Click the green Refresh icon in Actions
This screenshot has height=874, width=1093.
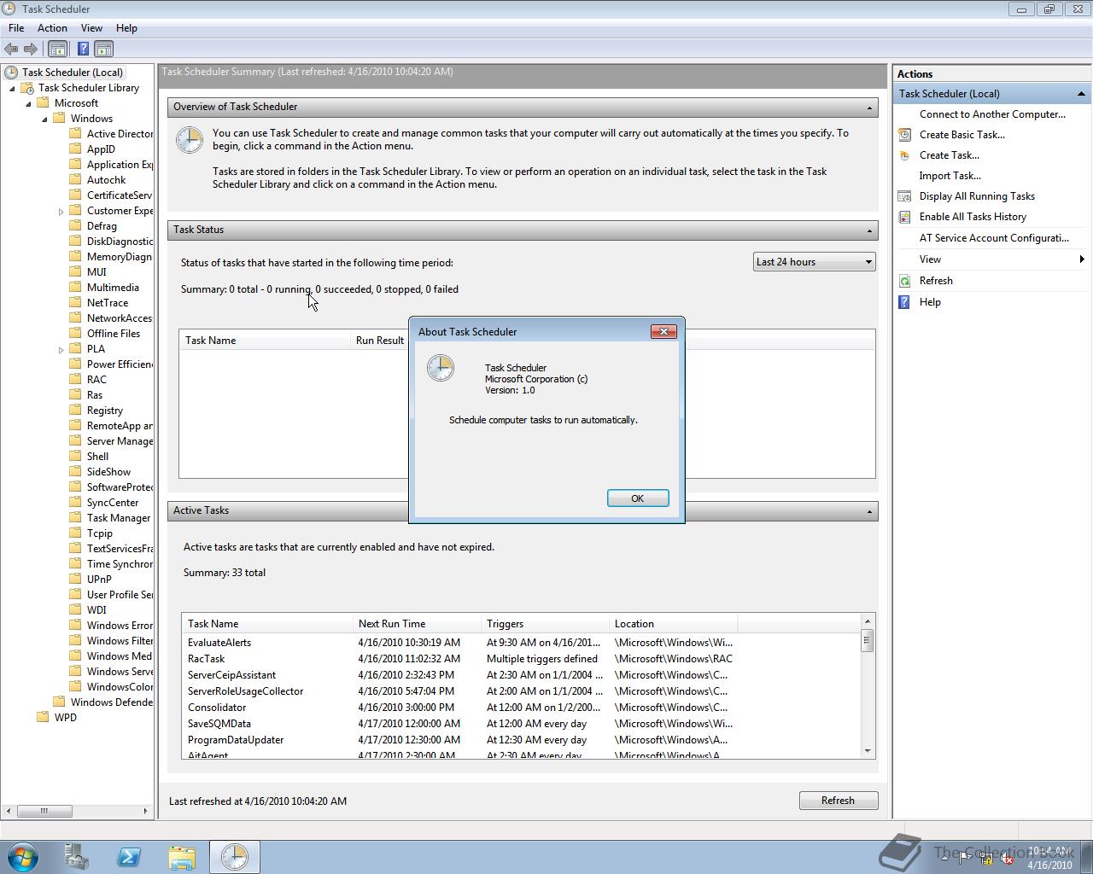pyautogui.click(x=904, y=281)
